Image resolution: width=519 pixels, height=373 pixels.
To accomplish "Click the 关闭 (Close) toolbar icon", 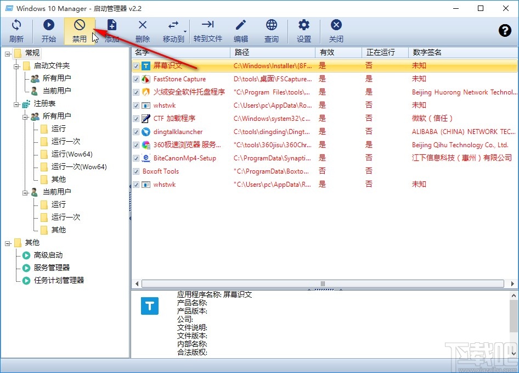I will (x=336, y=30).
